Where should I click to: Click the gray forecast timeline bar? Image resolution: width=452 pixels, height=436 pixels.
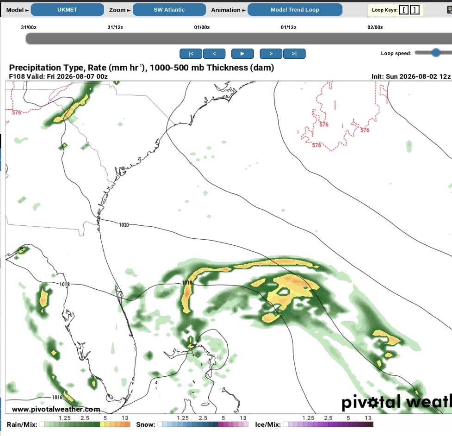click(239, 38)
